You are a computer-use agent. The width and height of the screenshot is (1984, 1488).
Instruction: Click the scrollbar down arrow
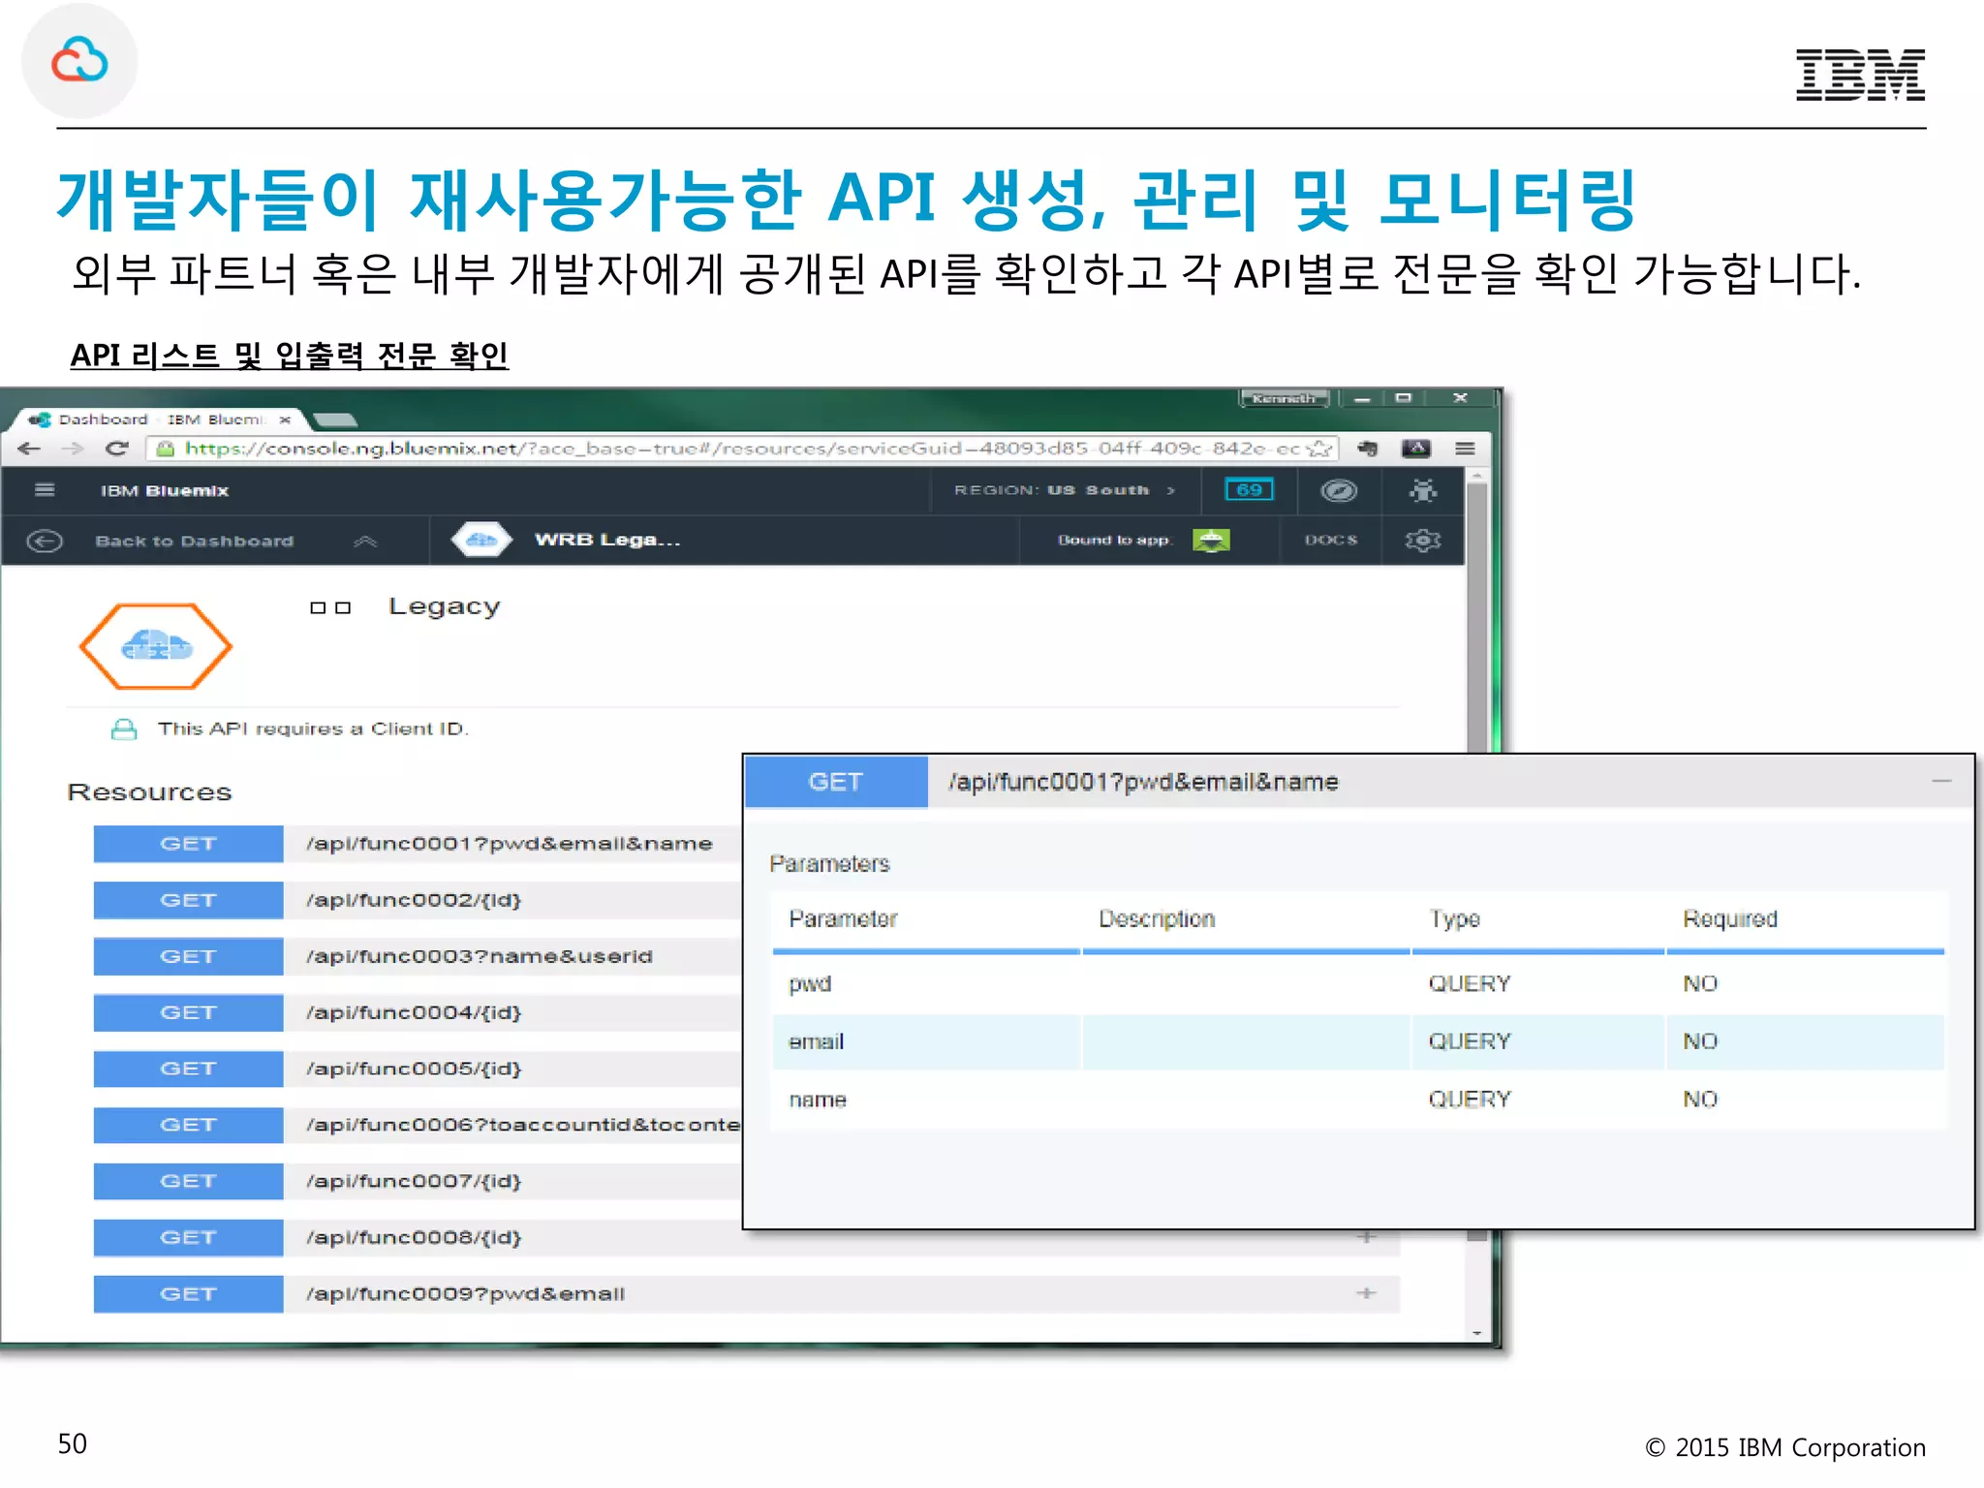click(x=1476, y=1333)
